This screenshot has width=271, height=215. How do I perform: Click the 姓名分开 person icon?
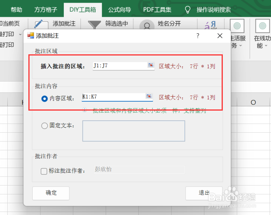(147, 24)
